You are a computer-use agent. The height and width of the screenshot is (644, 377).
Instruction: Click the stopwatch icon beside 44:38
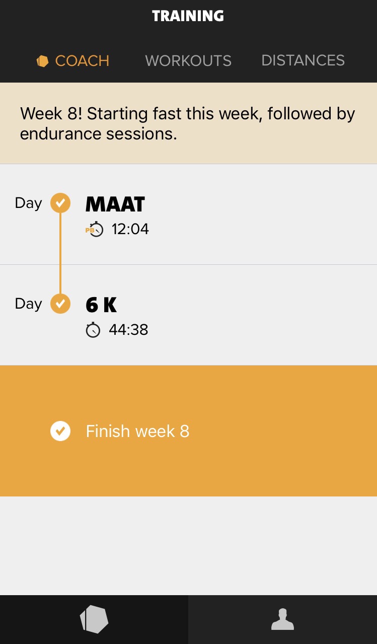click(x=93, y=330)
